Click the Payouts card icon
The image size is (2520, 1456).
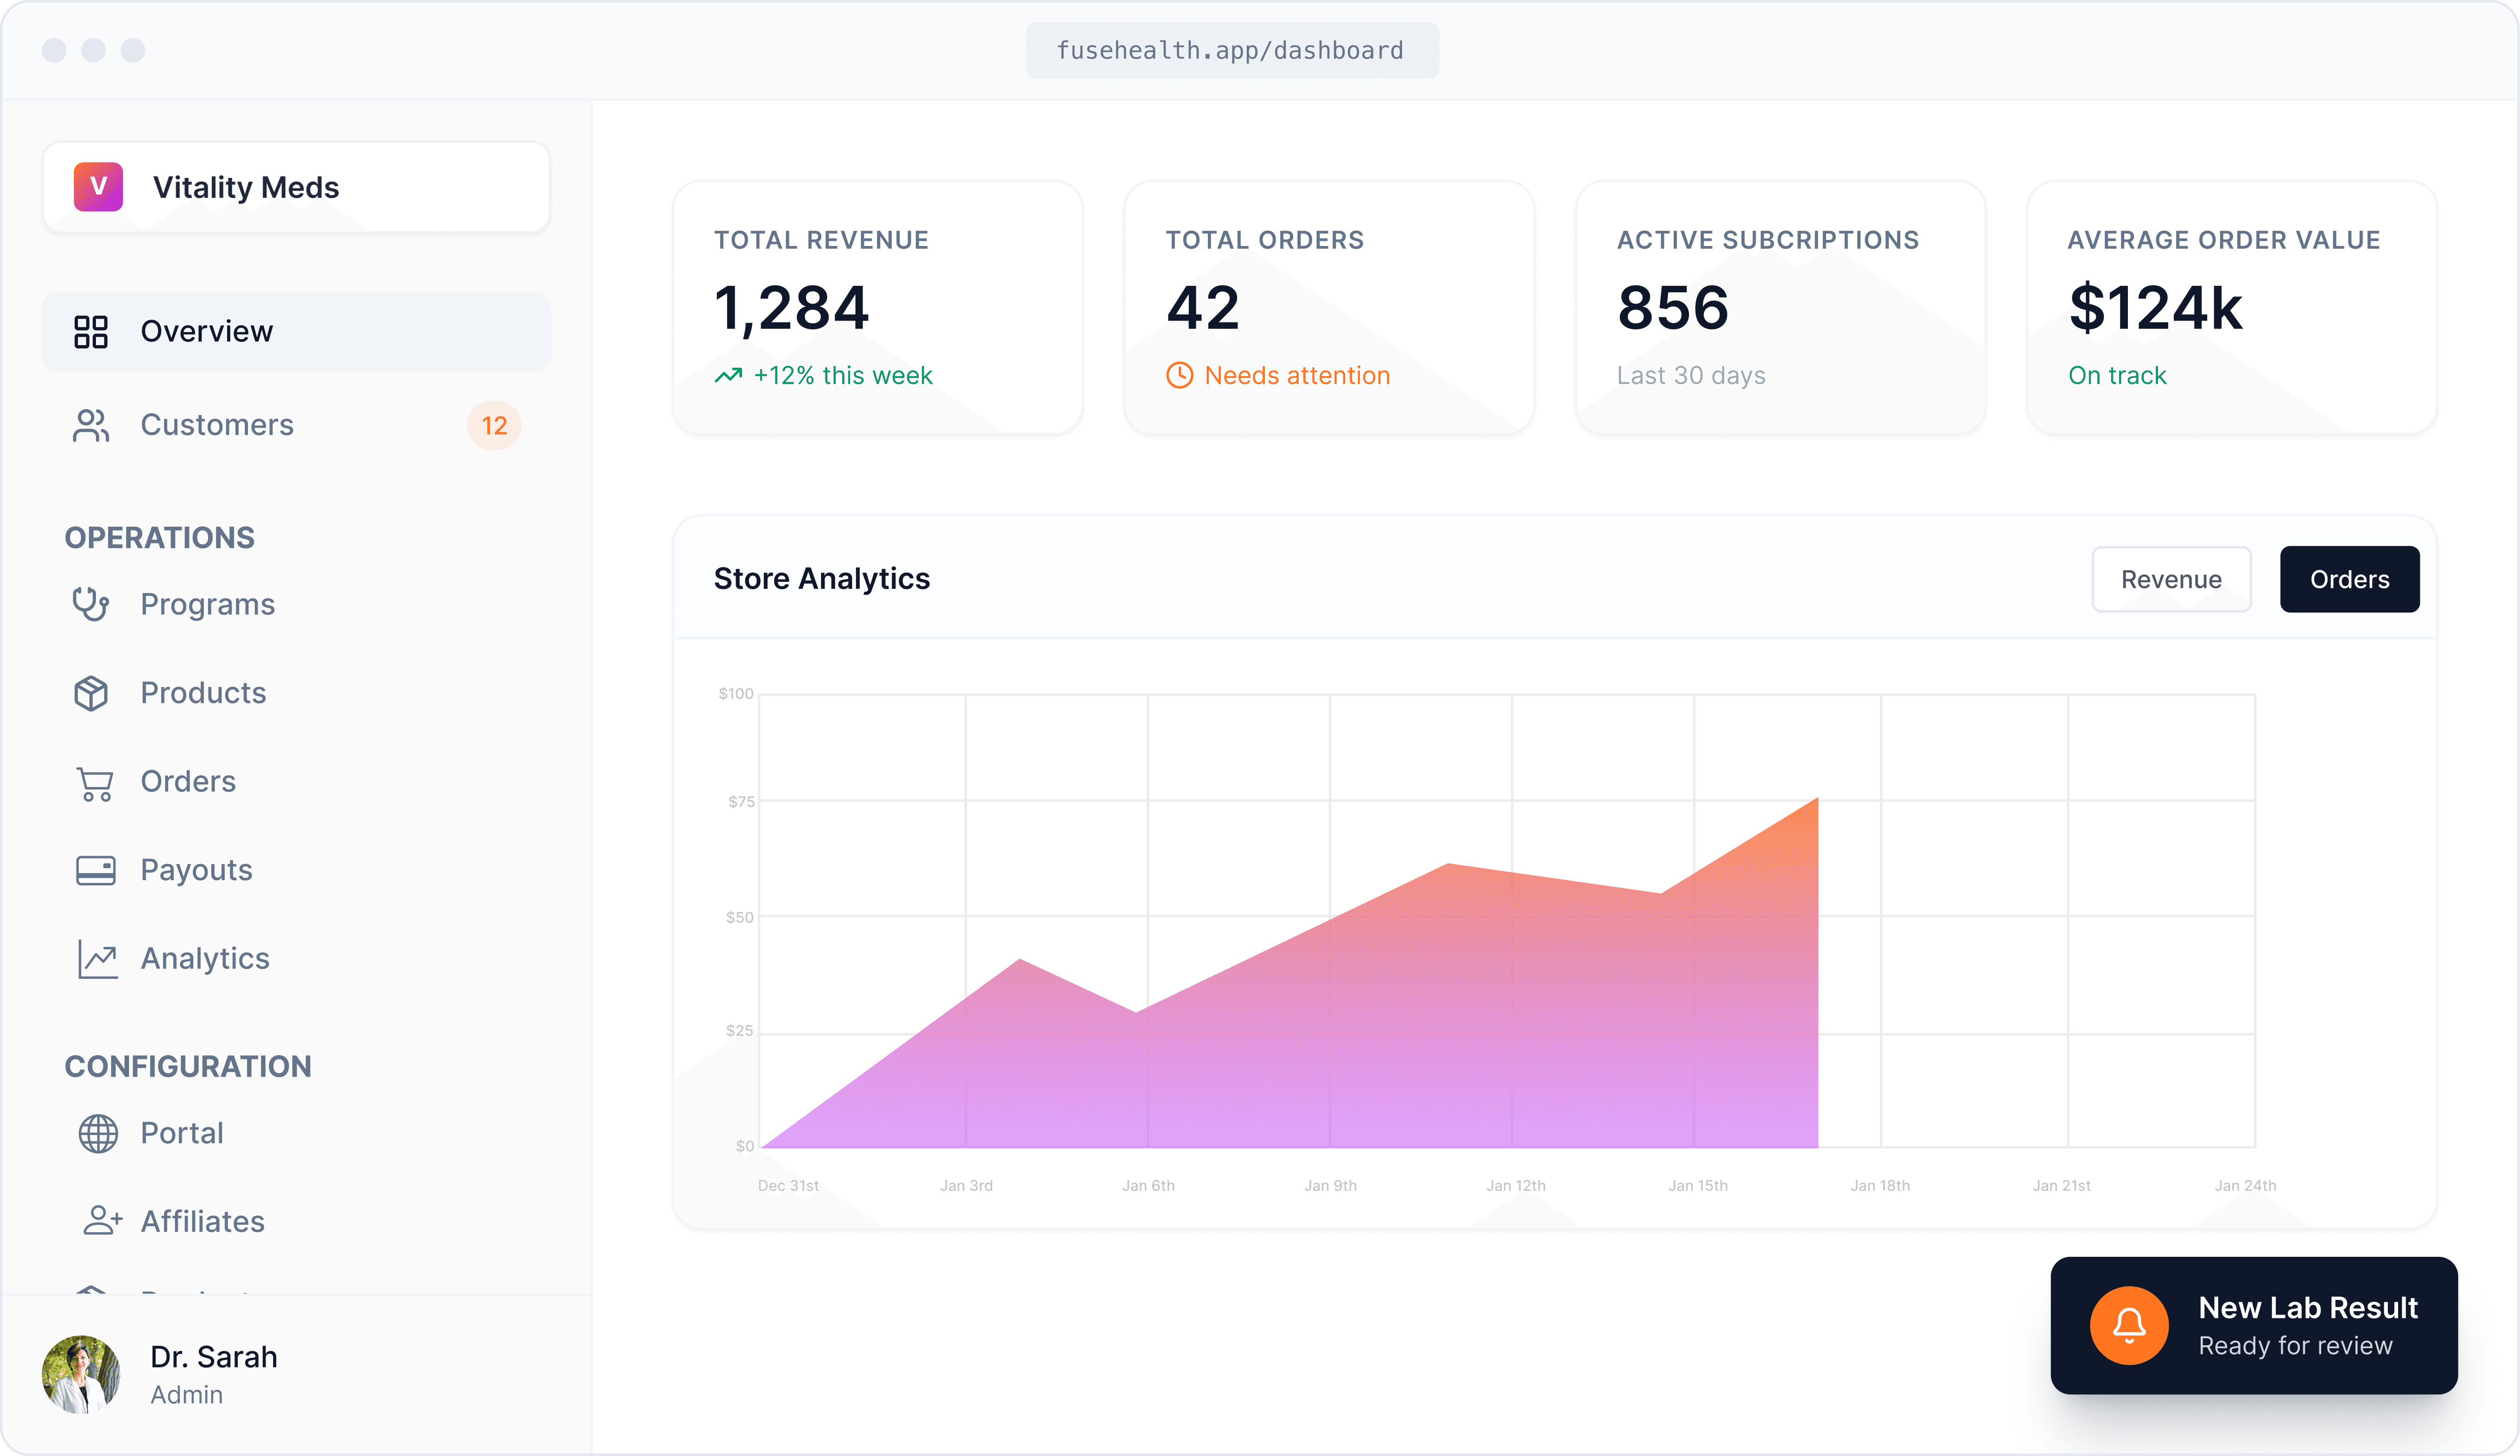[95, 870]
